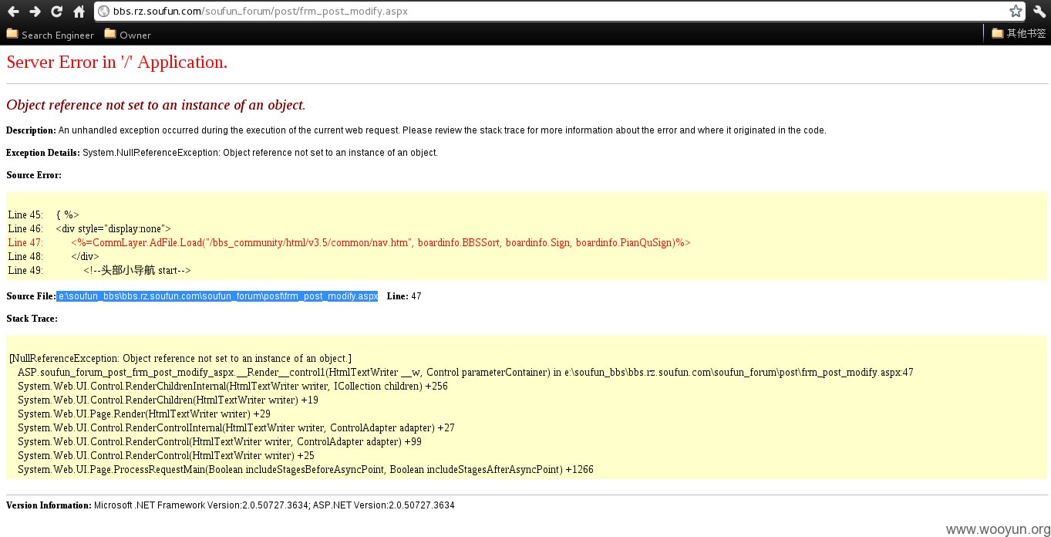Click the 'Source File:' label
Screen dimensions: 1051x537
[31, 296]
